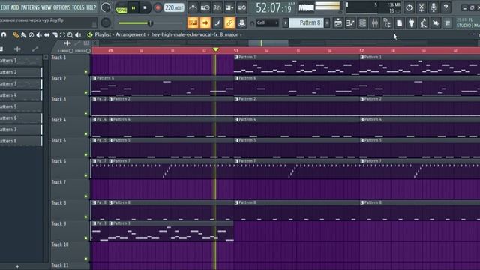Mute Track 2 with its green switch

tap(86, 92)
